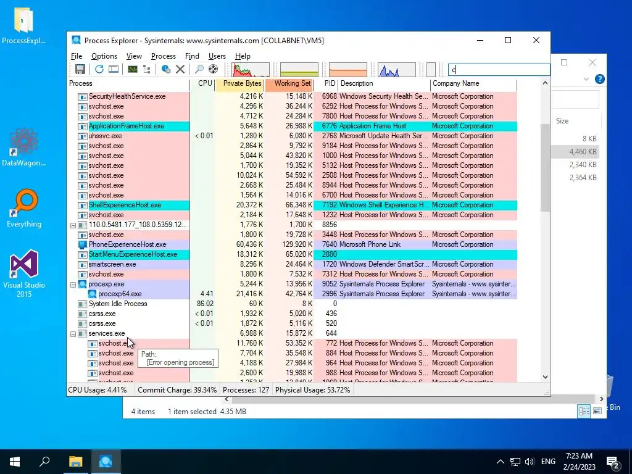
Task: Sort by the PID column header
Action: 326,83
